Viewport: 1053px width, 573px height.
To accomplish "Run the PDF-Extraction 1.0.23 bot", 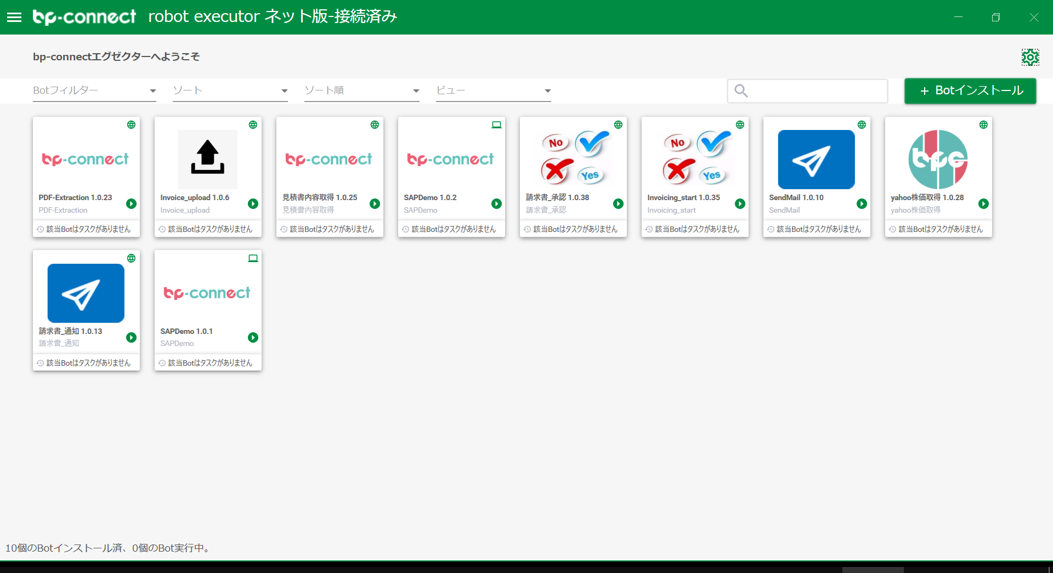I will (x=131, y=203).
